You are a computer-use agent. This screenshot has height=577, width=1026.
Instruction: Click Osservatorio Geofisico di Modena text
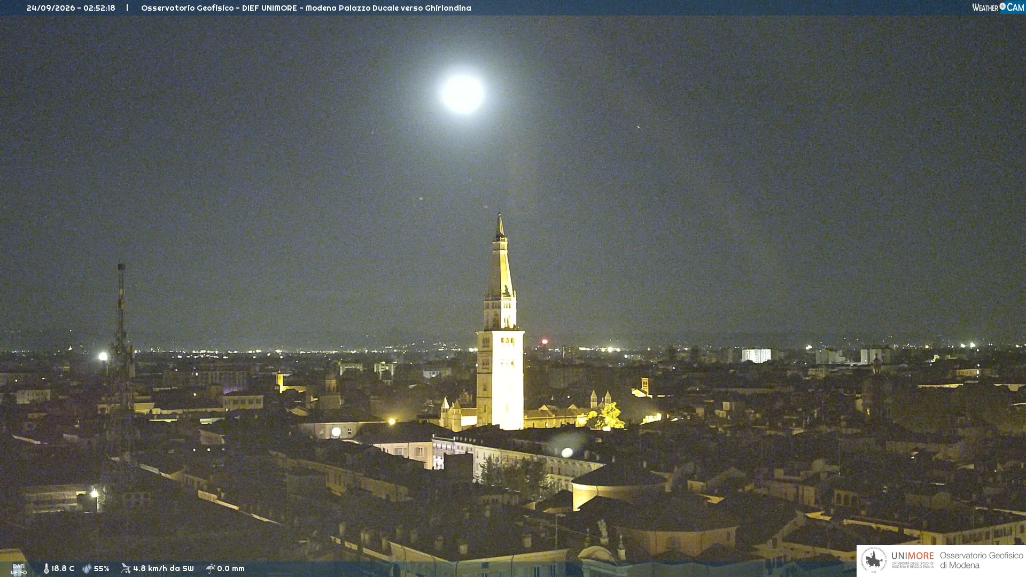981,560
